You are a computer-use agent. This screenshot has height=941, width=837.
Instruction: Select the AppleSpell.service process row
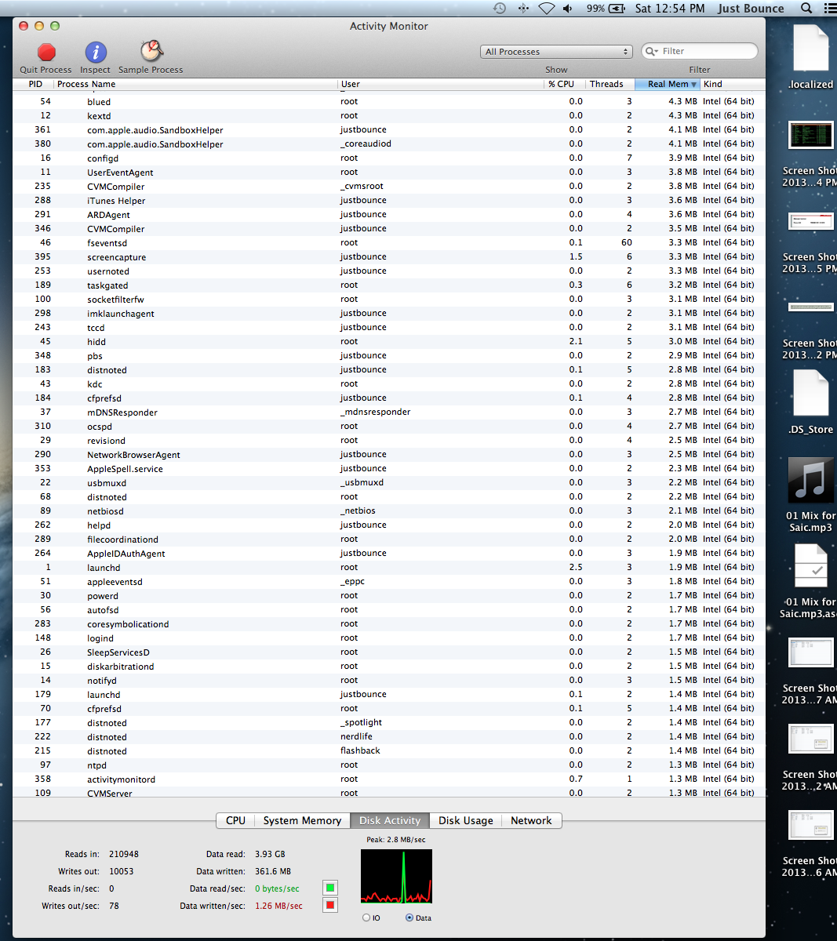pos(388,468)
